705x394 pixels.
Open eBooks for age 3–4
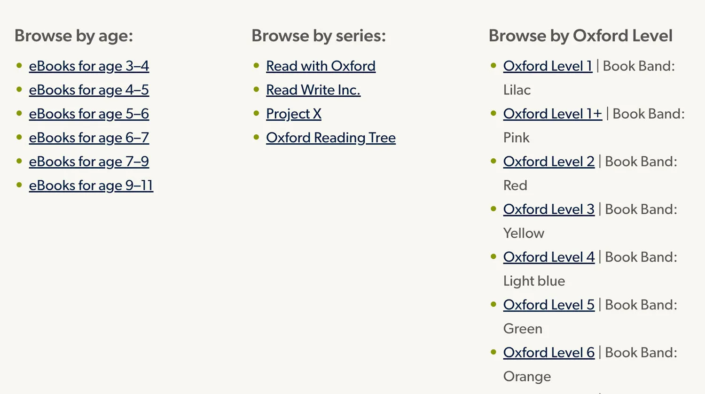88,66
